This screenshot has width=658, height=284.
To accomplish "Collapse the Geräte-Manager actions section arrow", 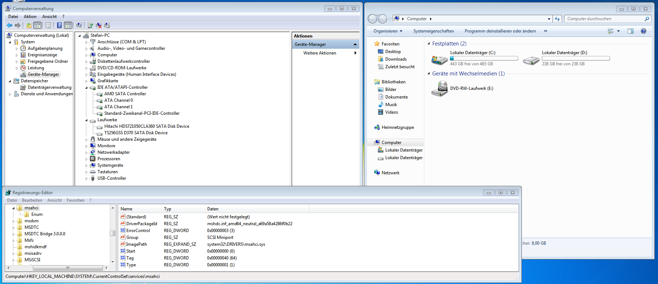I will [355, 44].
